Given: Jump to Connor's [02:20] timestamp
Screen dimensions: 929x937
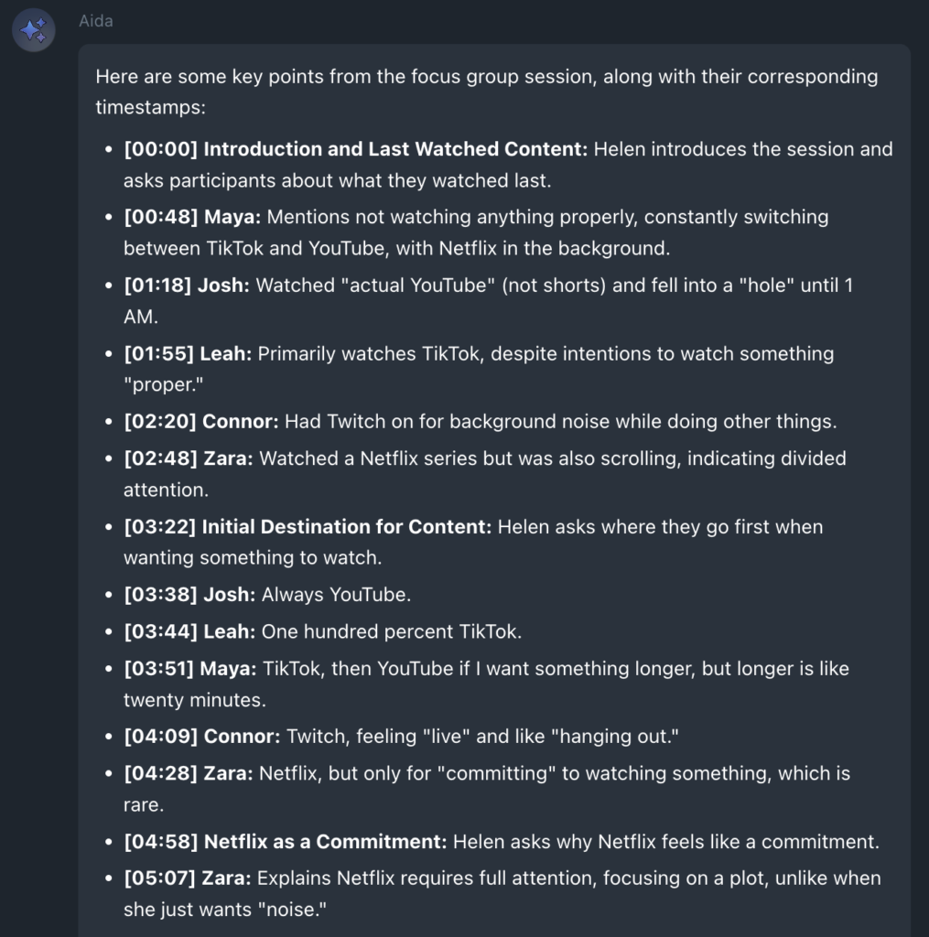Looking at the screenshot, I should [160, 422].
